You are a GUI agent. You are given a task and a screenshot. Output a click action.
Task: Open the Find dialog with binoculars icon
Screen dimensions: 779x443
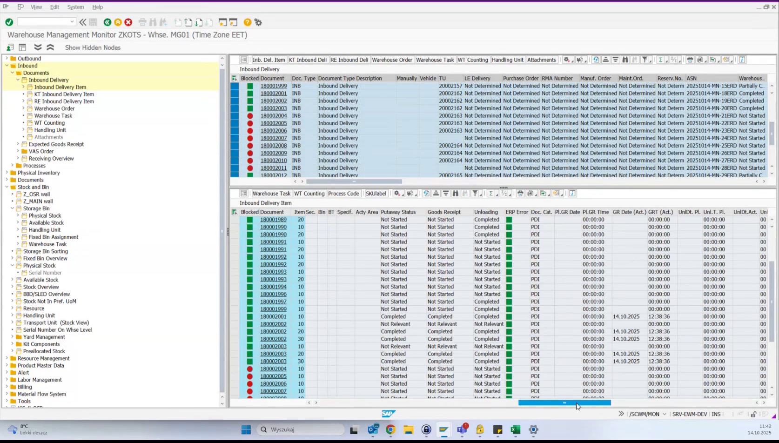click(625, 60)
